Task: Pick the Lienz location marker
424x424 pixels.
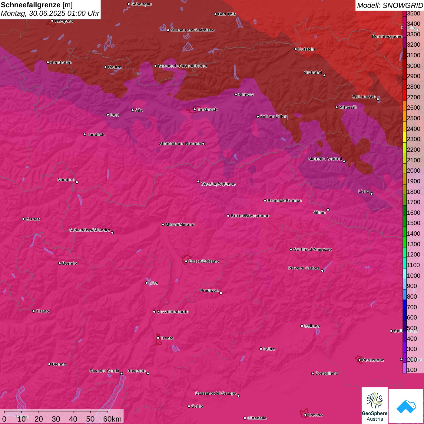Action: [x=372, y=194]
